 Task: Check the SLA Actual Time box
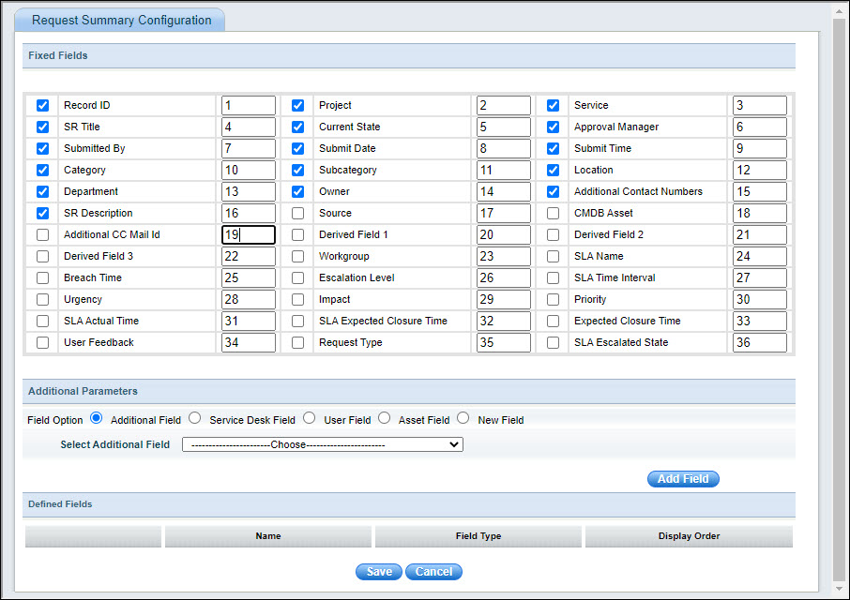(x=43, y=322)
